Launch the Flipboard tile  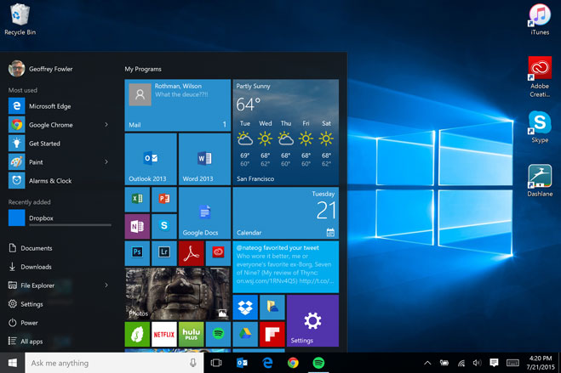pos(272,334)
